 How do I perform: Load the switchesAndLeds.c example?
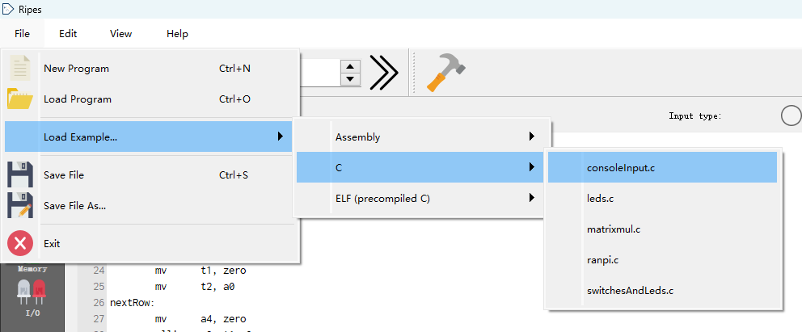tap(630, 291)
